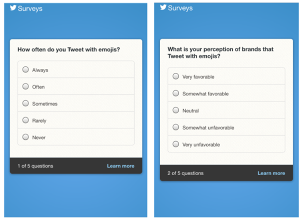Select the Never radio button
Viewport: 304px width, 223px height.
point(26,137)
